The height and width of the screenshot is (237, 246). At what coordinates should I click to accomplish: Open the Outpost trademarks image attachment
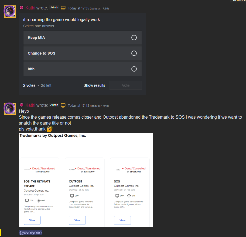coord(86,180)
